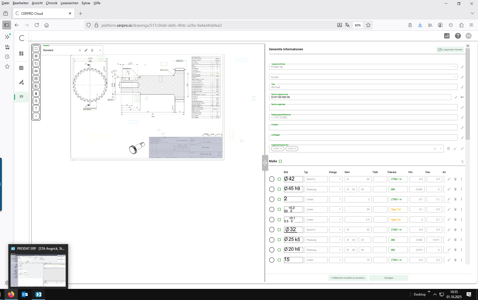Toggle visibility with the eye tool
Image resolution: width=478 pixels, height=300 pixels.
[36, 71]
